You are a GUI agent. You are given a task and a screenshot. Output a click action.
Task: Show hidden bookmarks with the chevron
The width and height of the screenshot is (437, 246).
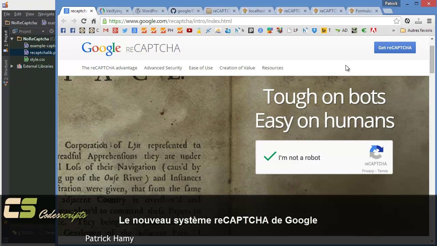click(393, 30)
